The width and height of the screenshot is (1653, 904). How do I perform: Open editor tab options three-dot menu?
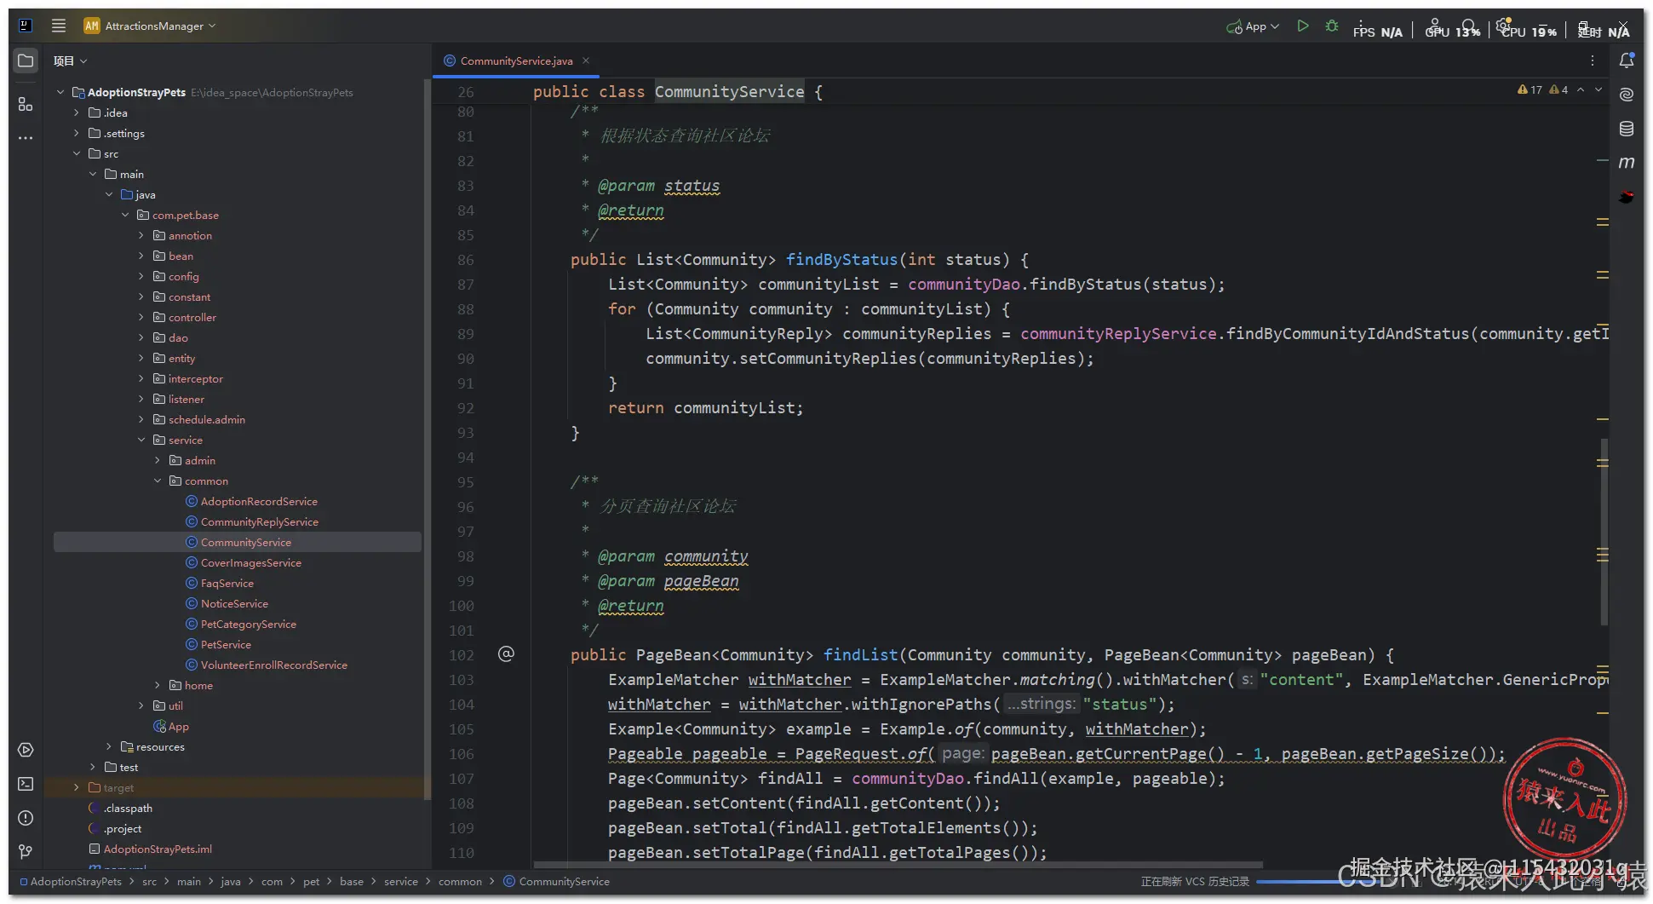pyautogui.click(x=1592, y=60)
